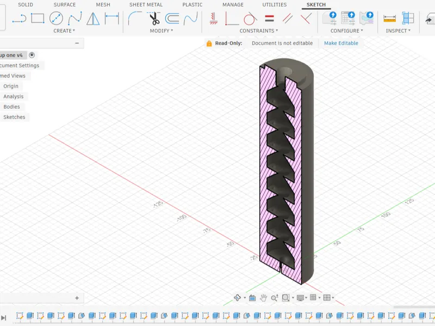Collapse the browser panel with minus button
Viewport: 435px width, 326px height.
[x=77, y=43]
